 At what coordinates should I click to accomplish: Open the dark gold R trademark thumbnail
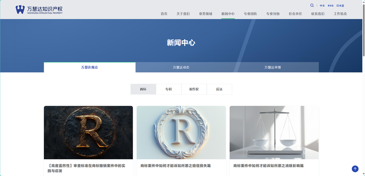(88, 132)
